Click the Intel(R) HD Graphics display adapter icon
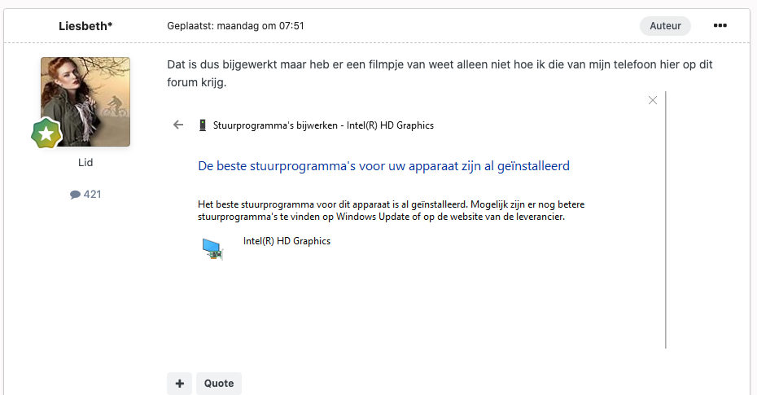 pos(212,249)
